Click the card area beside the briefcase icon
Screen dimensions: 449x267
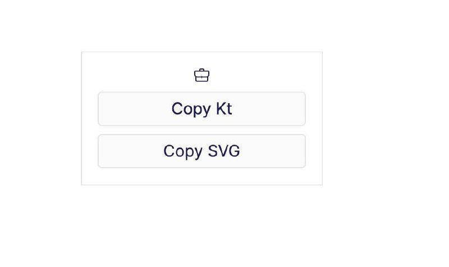(x=258, y=75)
